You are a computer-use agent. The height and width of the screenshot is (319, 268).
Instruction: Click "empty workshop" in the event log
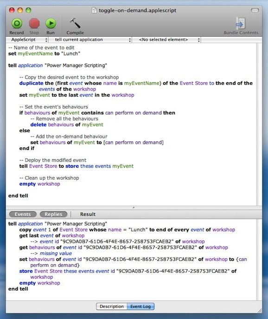click(x=39, y=283)
